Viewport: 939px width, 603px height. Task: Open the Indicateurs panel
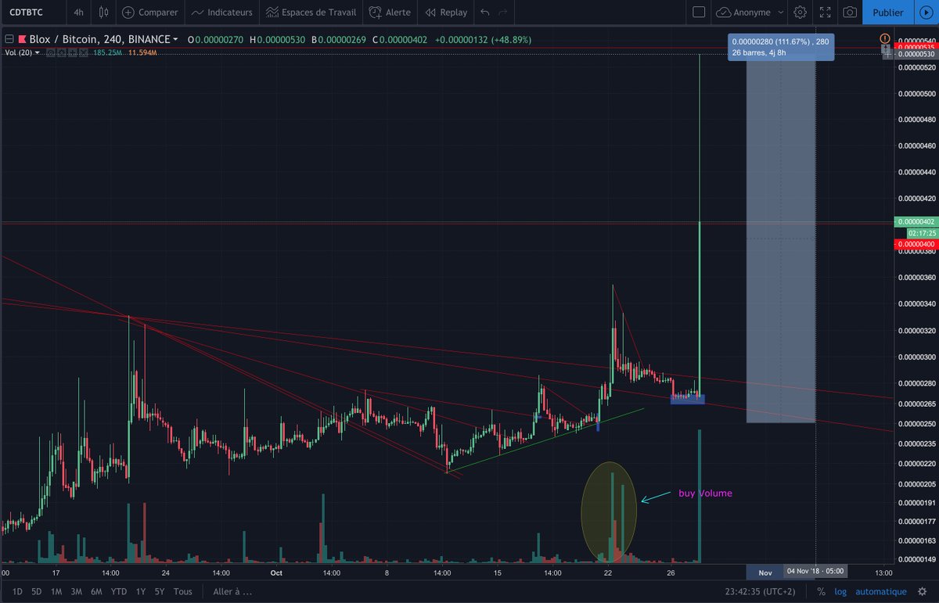click(x=222, y=13)
